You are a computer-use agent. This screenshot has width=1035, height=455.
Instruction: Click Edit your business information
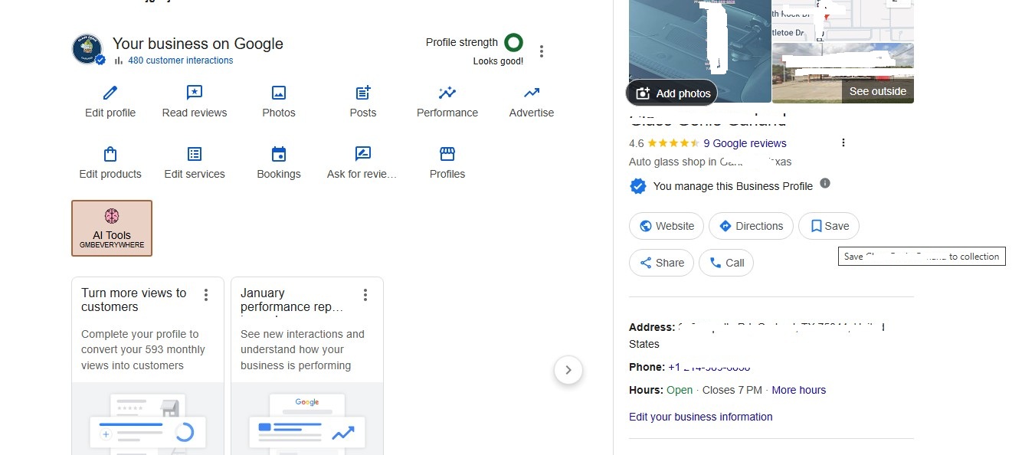[x=700, y=416]
